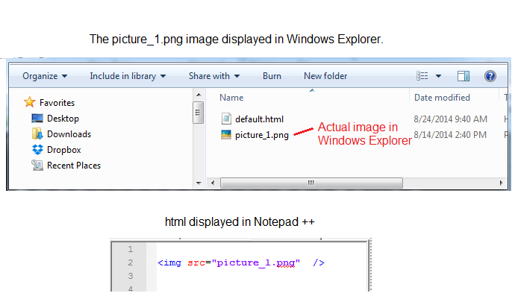
Task: Click the Recent Places icon
Action: pyautogui.click(x=37, y=166)
